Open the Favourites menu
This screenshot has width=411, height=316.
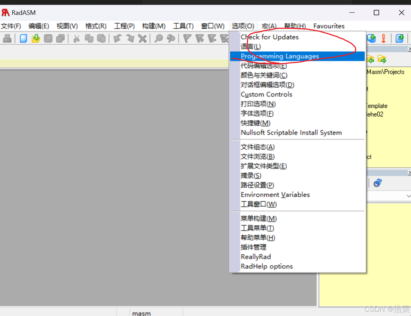(x=329, y=26)
